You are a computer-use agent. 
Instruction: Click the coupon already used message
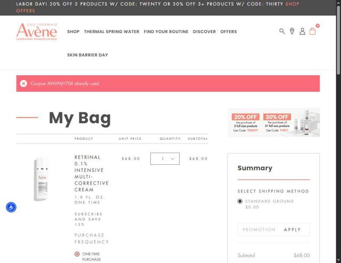[65, 84]
